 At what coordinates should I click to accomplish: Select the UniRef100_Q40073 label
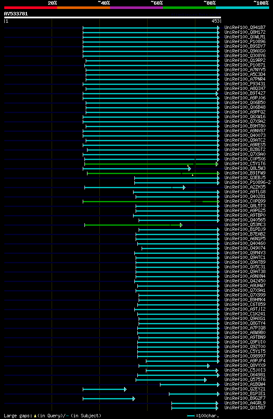pyautogui.click(x=245, y=136)
